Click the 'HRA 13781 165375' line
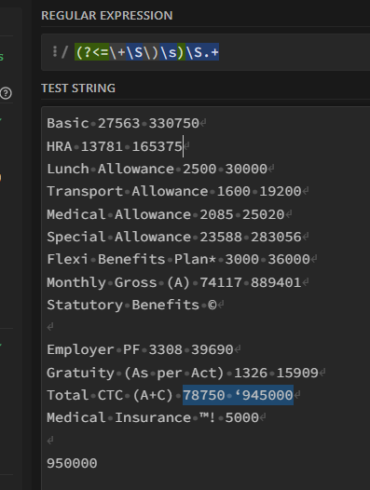The width and height of the screenshot is (370, 490). click(x=115, y=146)
